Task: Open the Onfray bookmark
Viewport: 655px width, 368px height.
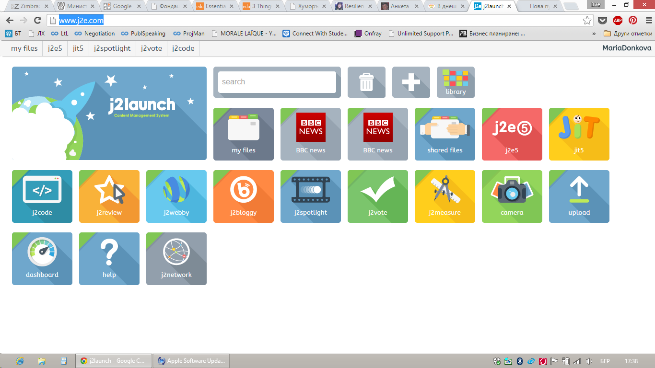Action: click(368, 34)
